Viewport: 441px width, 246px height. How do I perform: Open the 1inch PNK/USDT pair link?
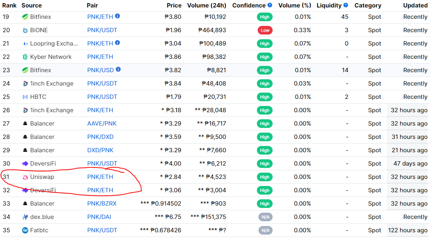point(102,84)
